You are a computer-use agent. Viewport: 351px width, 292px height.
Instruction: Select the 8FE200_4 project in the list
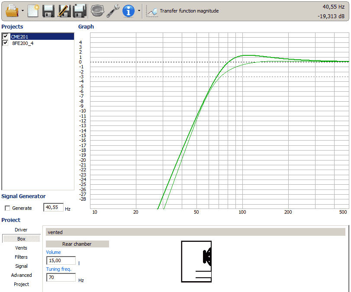point(22,43)
